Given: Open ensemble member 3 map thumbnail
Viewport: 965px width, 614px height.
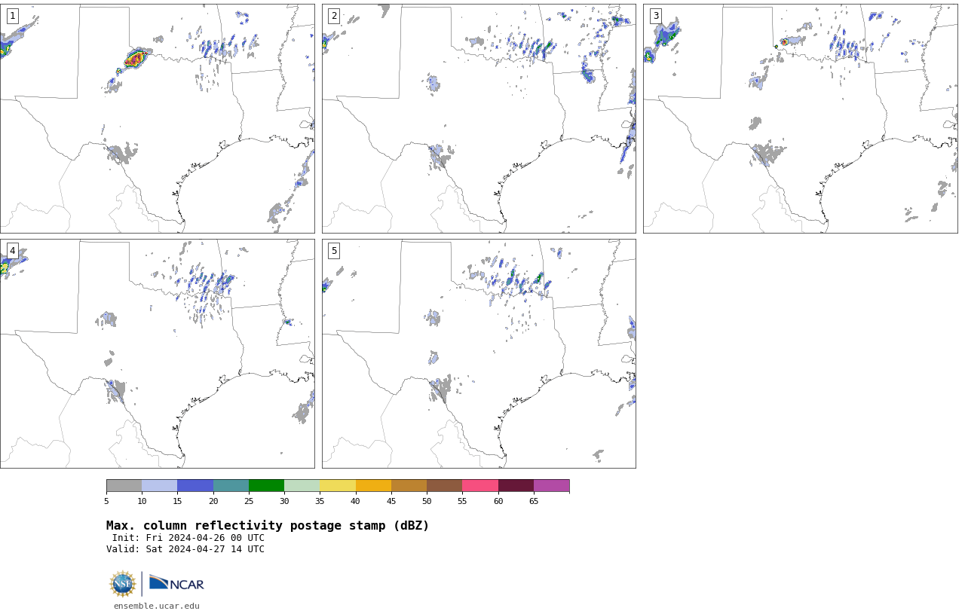Looking at the screenshot, I should click(x=800, y=118).
